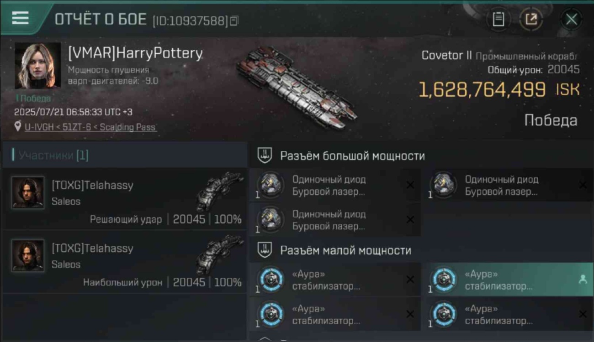Viewport: 594px width, 342px height.
Task: Open the hamburger menu in the top-left
Action: tap(20, 18)
